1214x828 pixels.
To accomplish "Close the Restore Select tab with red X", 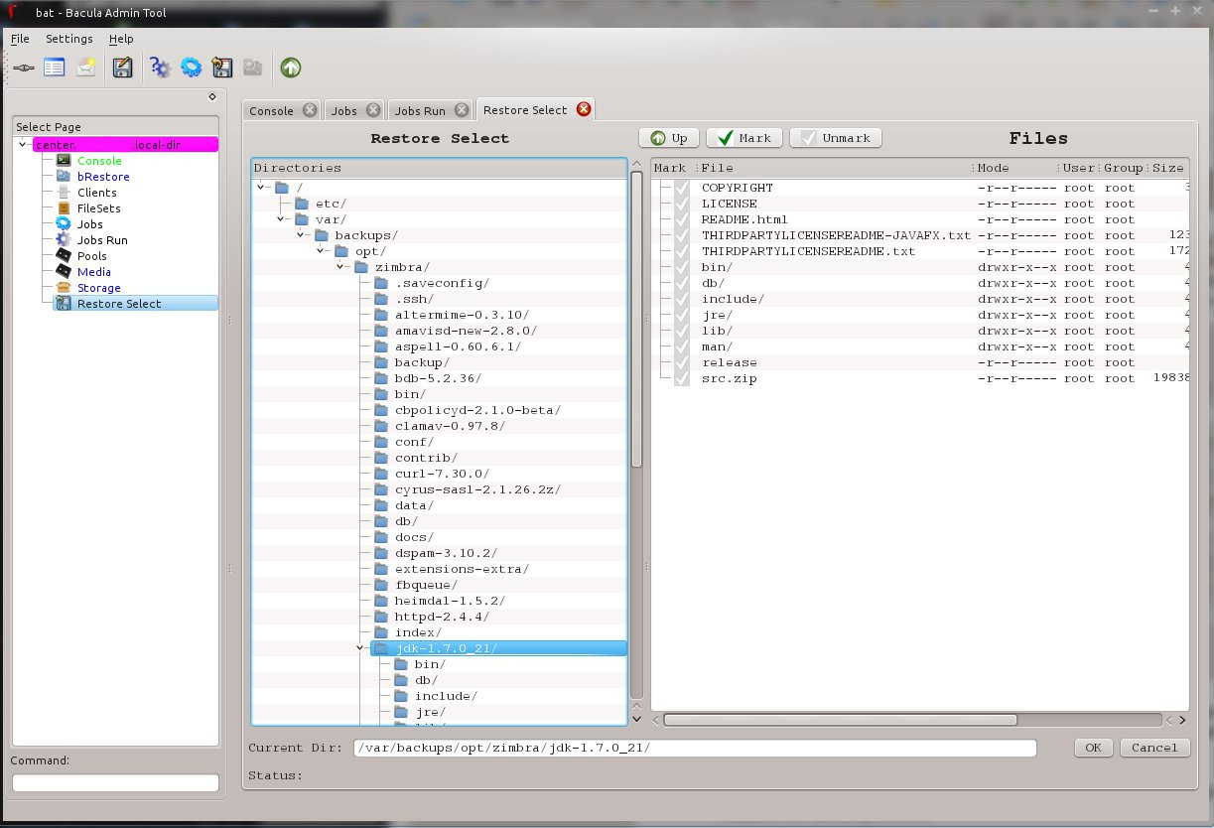I will pyautogui.click(x=584, y=109).
